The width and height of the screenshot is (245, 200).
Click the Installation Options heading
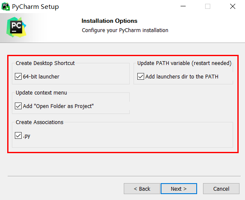point(109,21)
